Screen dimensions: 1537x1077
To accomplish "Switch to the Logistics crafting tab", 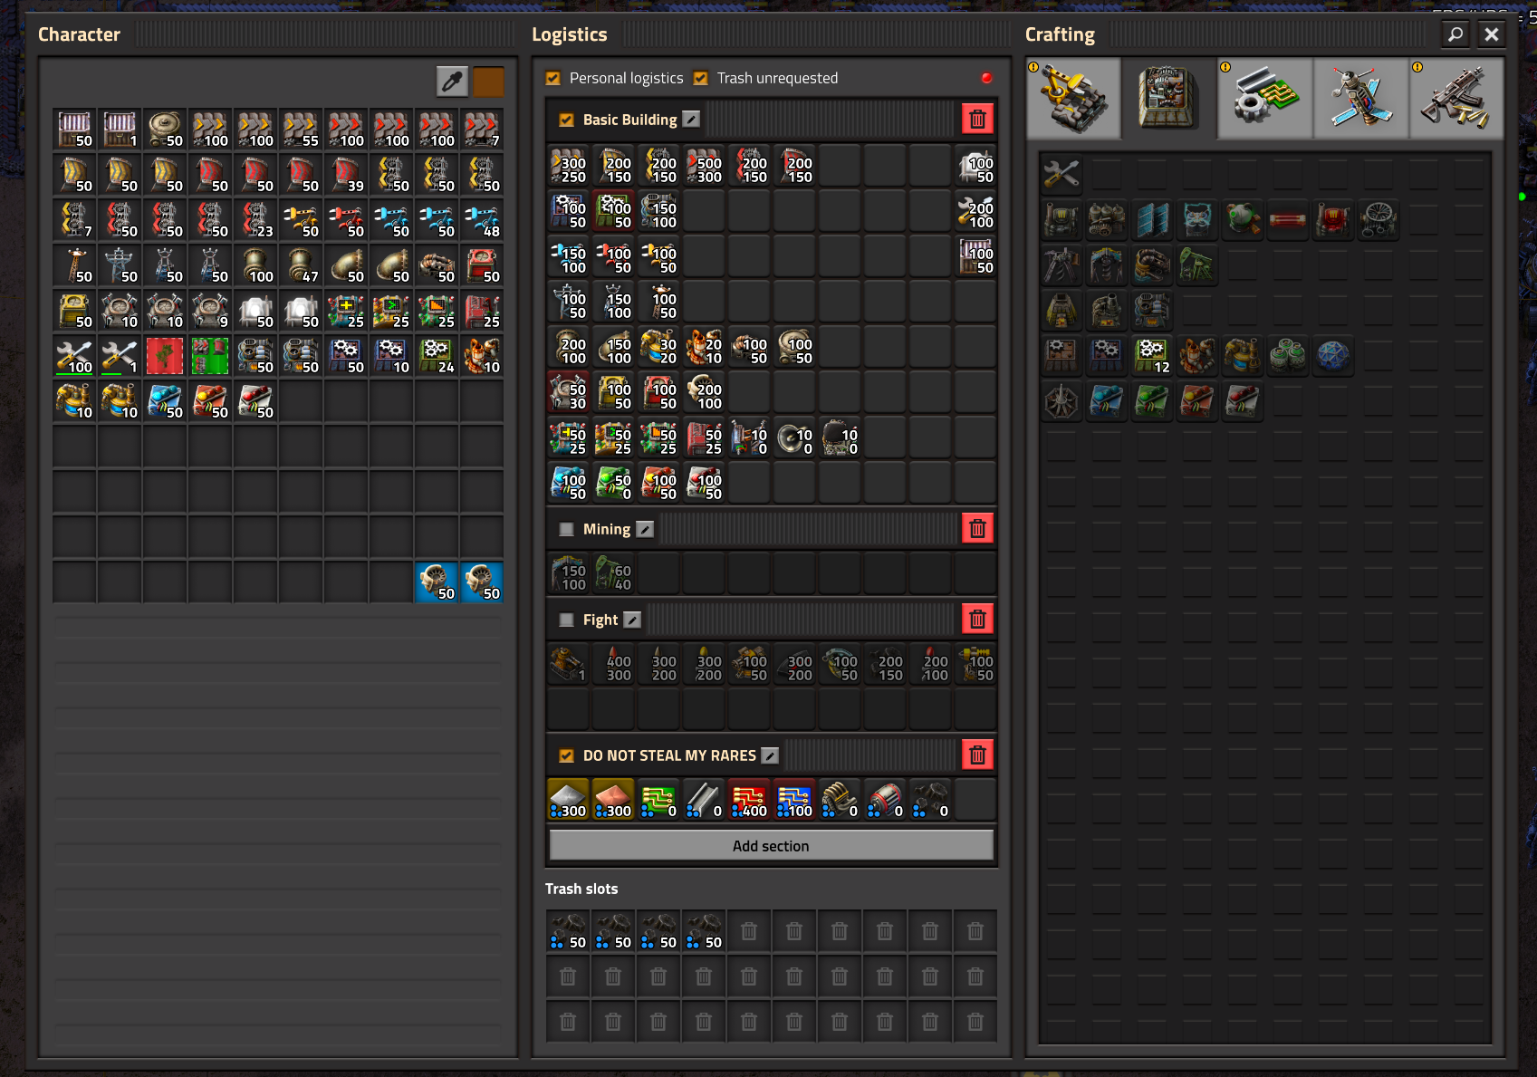I will pos(1073,98).
